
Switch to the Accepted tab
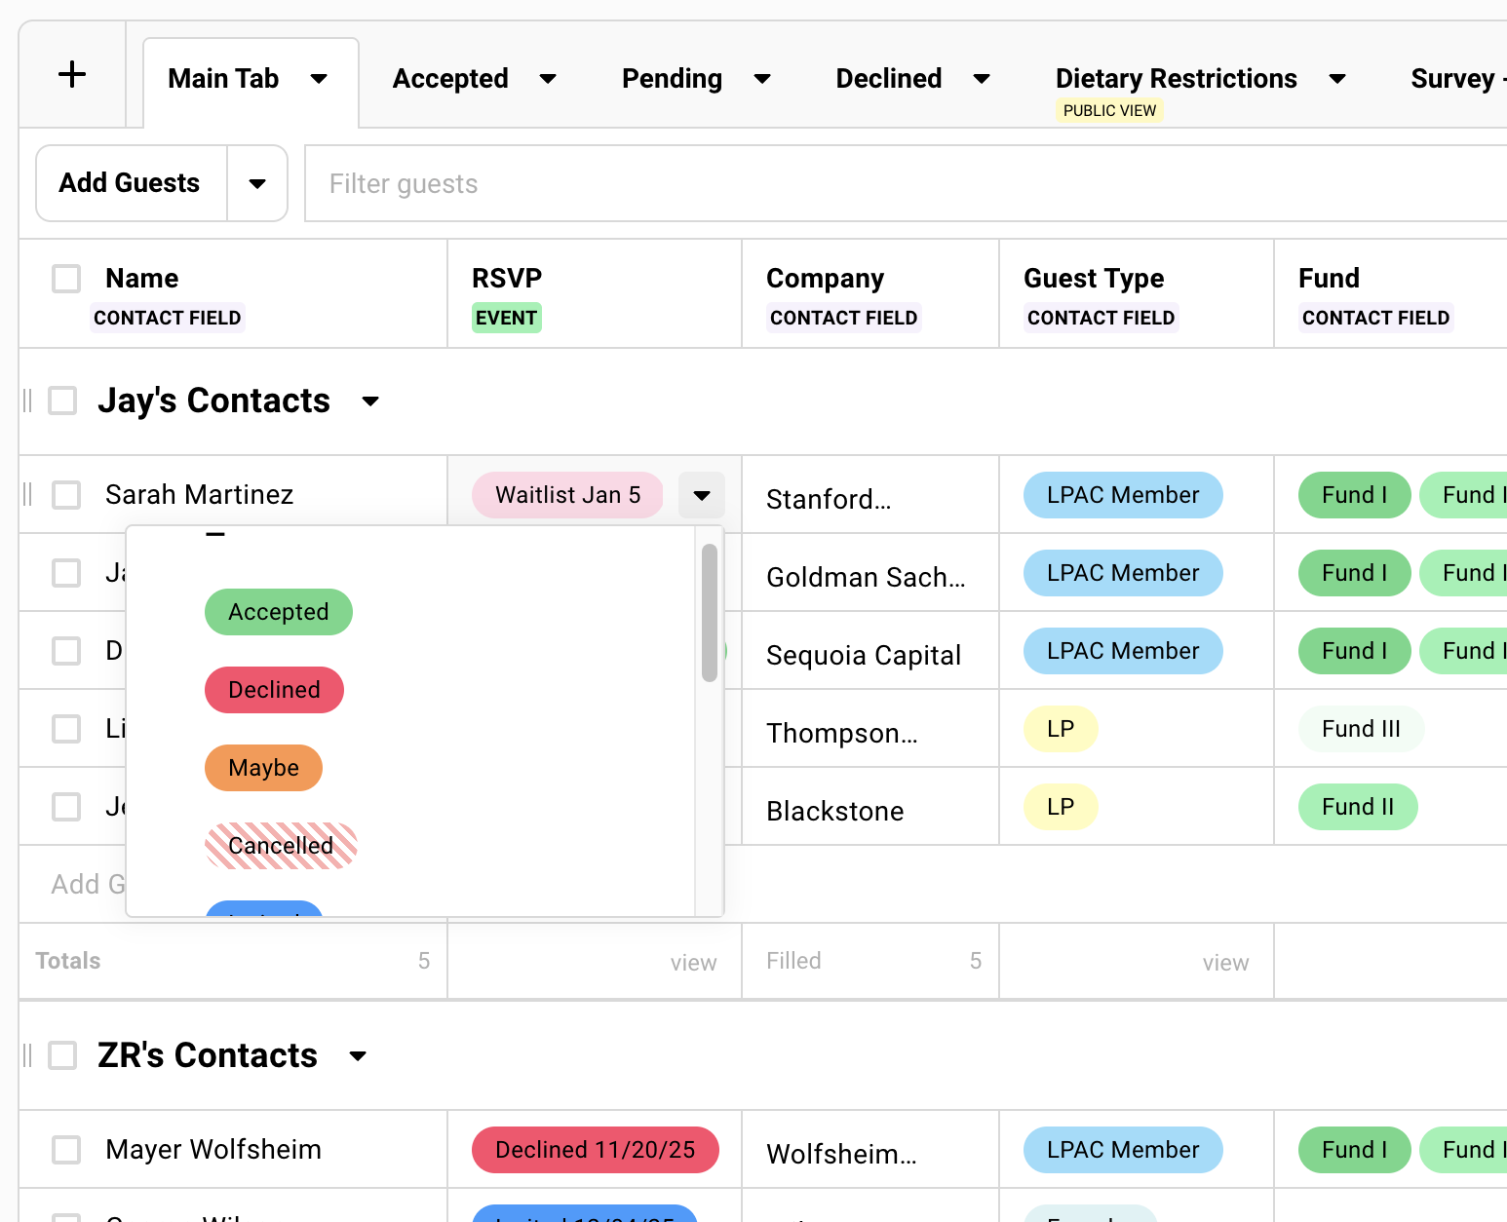pyautogui.click(x=449, y=79)
